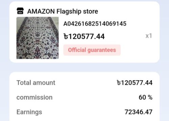Open the AMAZON Flagship store link

pyautogui.click(x=63, y=11)
